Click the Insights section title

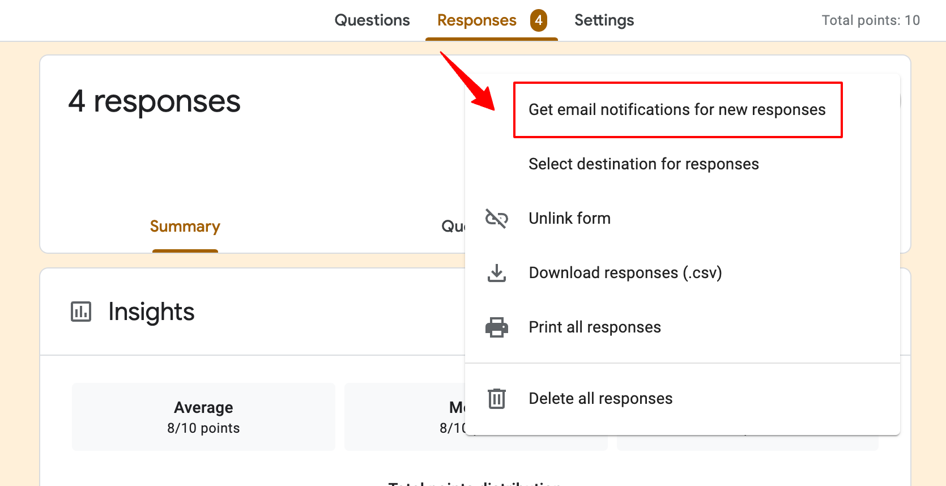[x=151, y=312]
